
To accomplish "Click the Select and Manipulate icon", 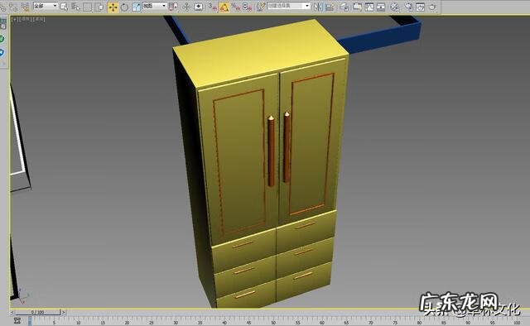I will (x=186, y=7).
